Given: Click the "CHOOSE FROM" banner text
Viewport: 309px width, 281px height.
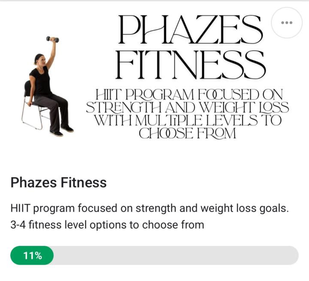Looking at the screenshot, I should (187, 133).
